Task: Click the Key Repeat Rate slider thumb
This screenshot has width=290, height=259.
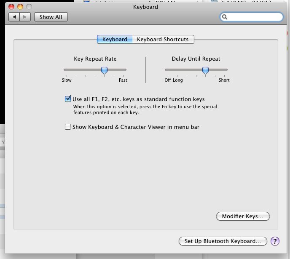Action: [104, 70]
